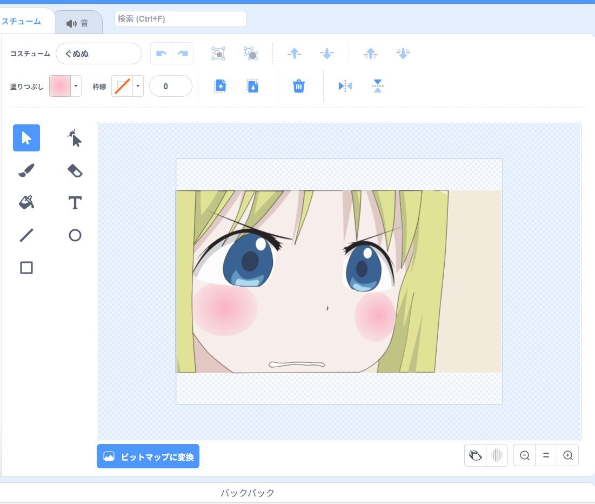Click the Flip Vertical icon
Screen dimensions: 595x504
click(x=377, y=86)
